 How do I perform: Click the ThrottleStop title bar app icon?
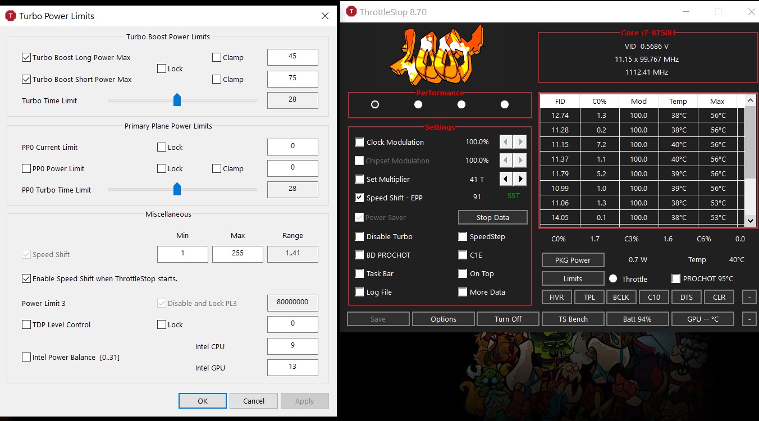coord(351,12)
